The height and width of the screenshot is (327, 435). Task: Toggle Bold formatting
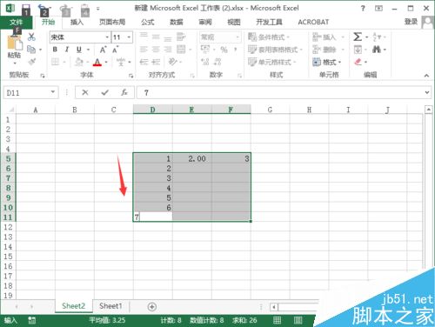coord(55,50)
